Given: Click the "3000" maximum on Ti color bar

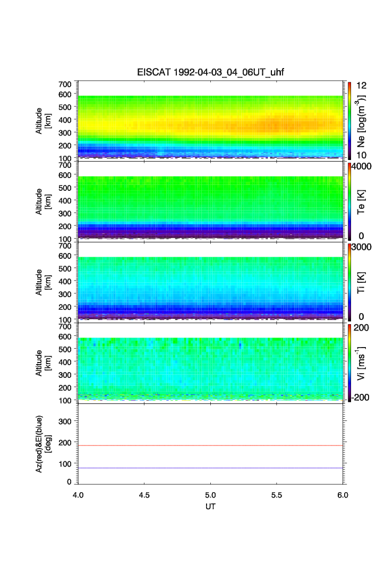Looking at the screenshot, I should 362,247.
